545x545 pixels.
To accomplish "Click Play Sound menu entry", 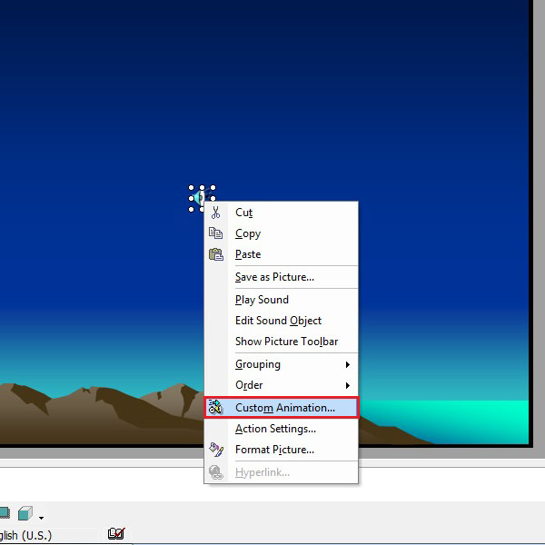I will click(281, 300).
